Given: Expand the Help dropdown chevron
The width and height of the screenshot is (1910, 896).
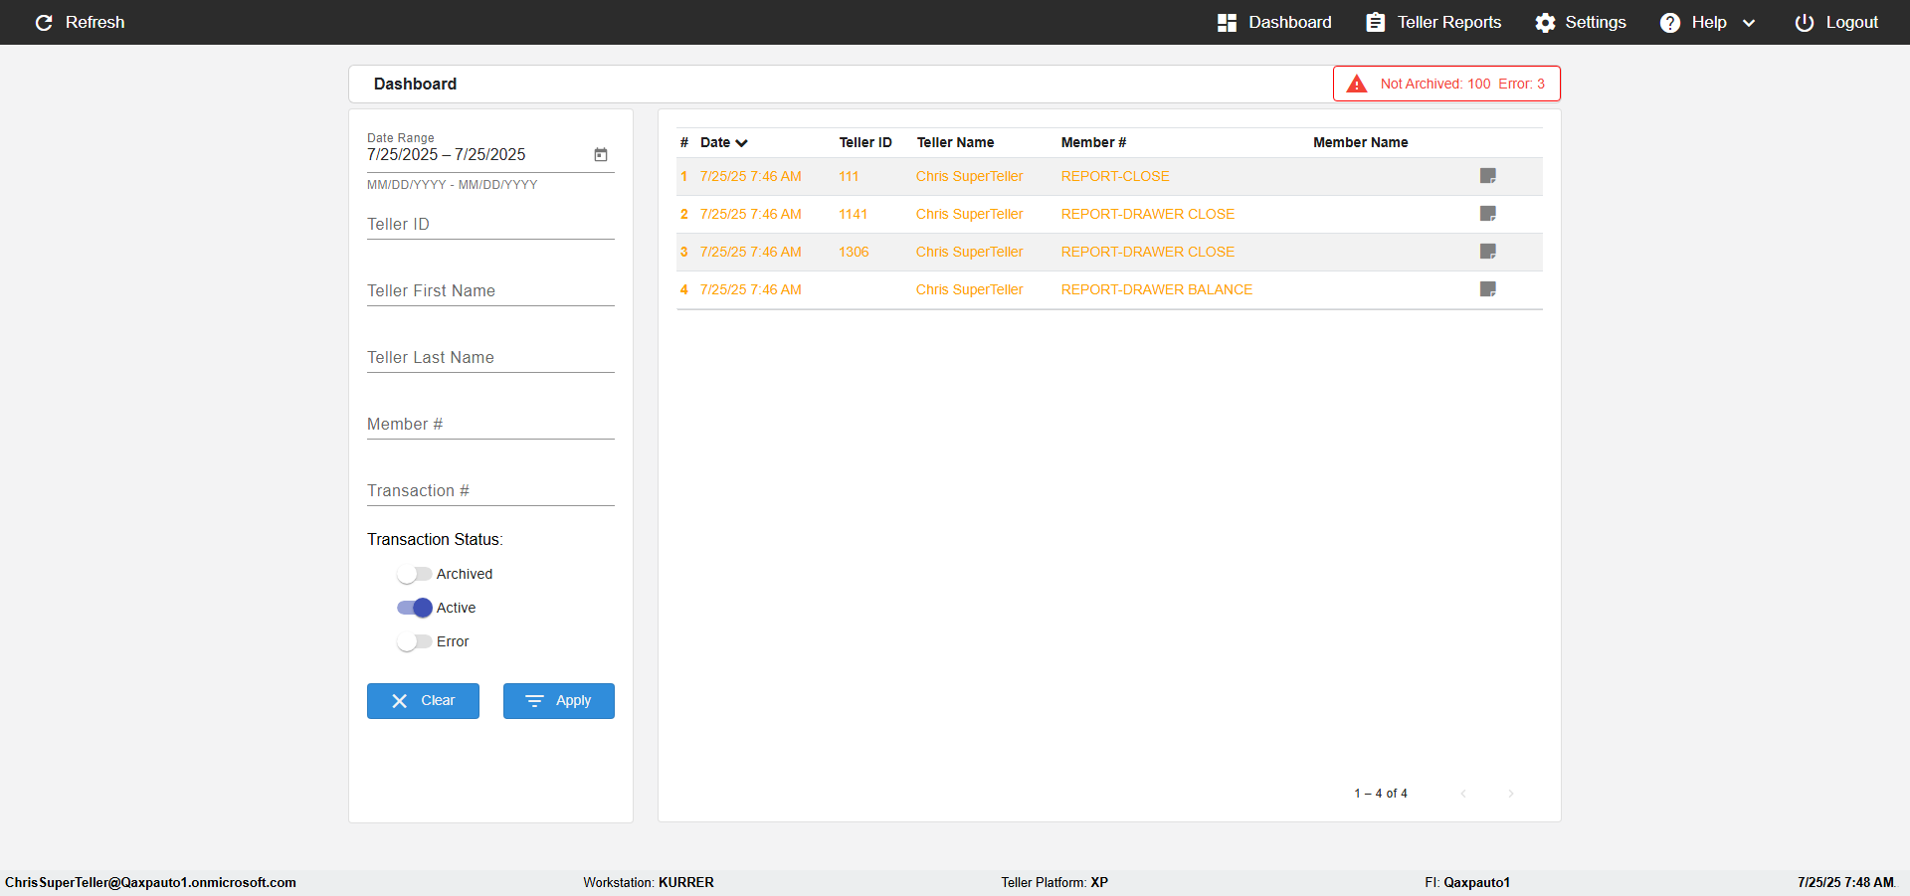Looking at the screenshot, I should tap(1749, 23).
